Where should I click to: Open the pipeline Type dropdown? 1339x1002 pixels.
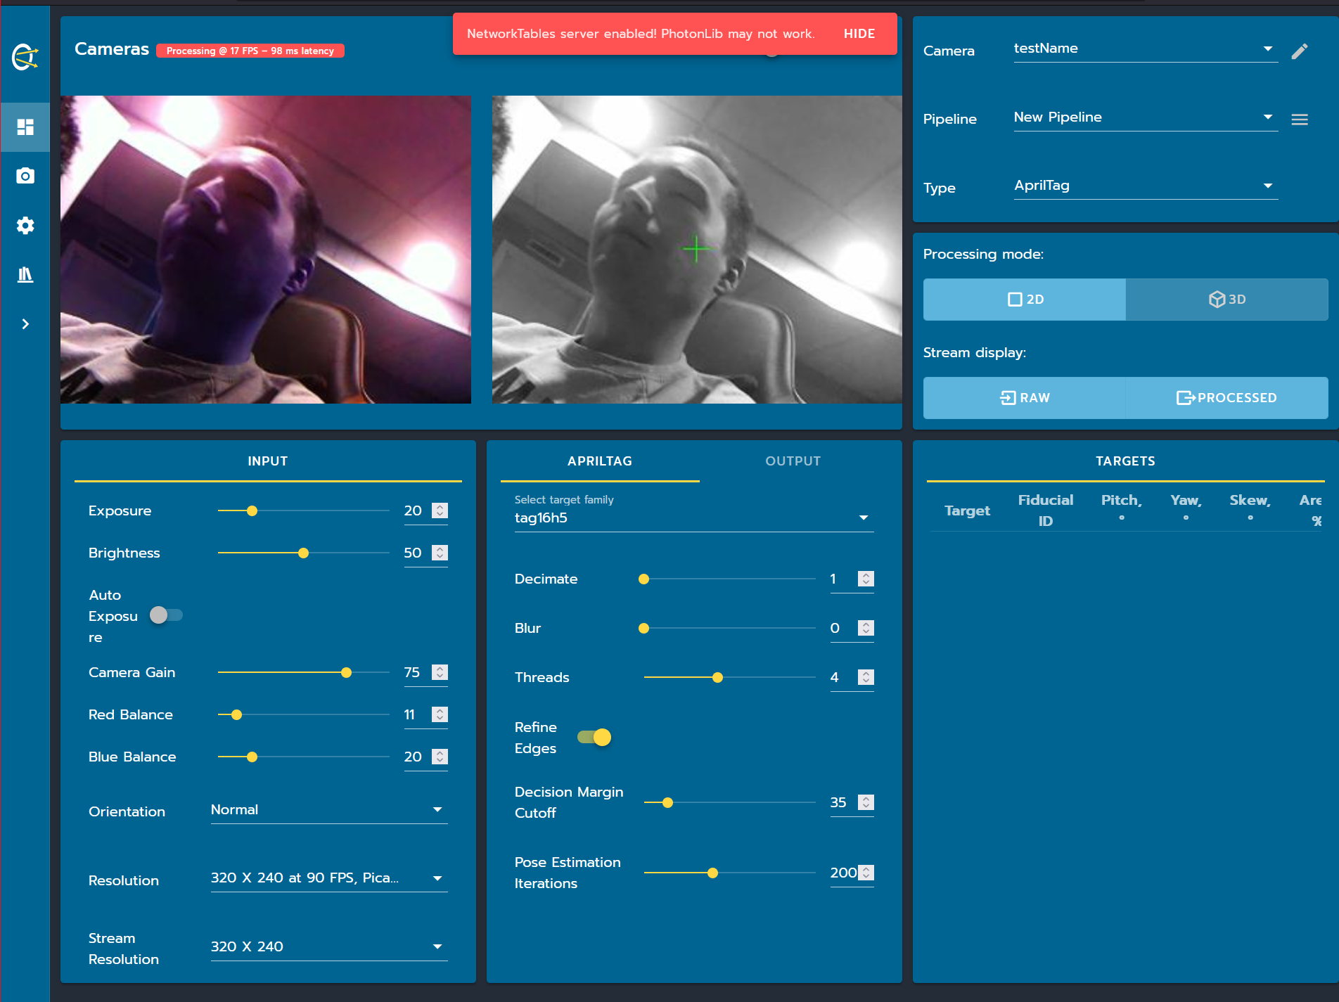tap(1145, 185)
